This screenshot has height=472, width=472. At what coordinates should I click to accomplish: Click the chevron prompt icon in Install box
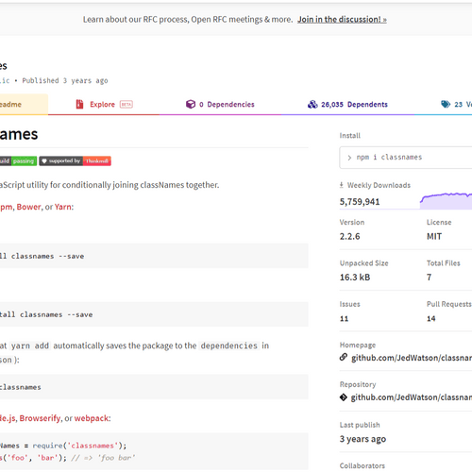(x=349, y=158)
